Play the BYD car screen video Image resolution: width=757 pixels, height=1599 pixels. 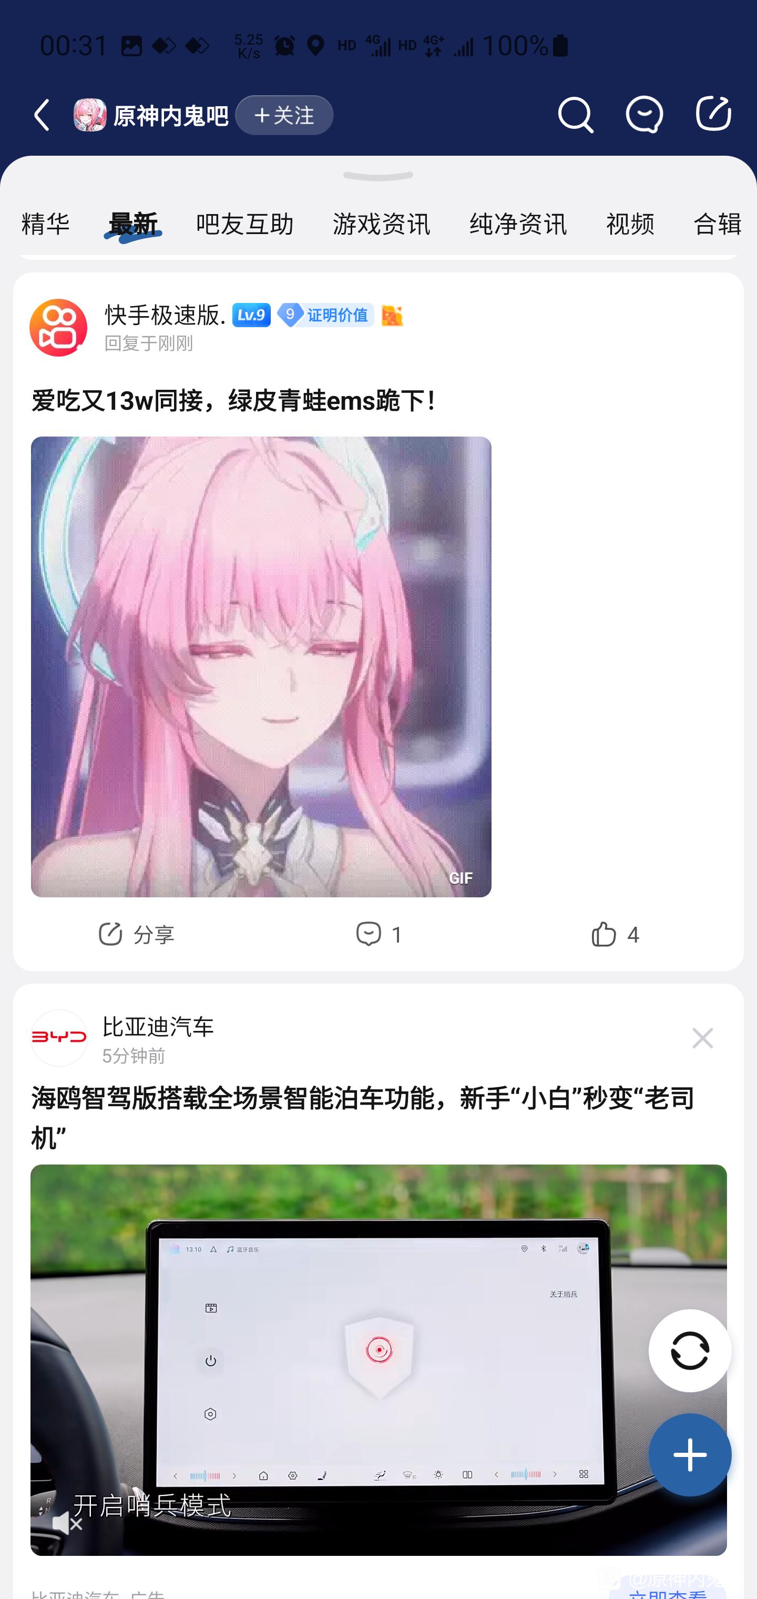click(378, 1359)
